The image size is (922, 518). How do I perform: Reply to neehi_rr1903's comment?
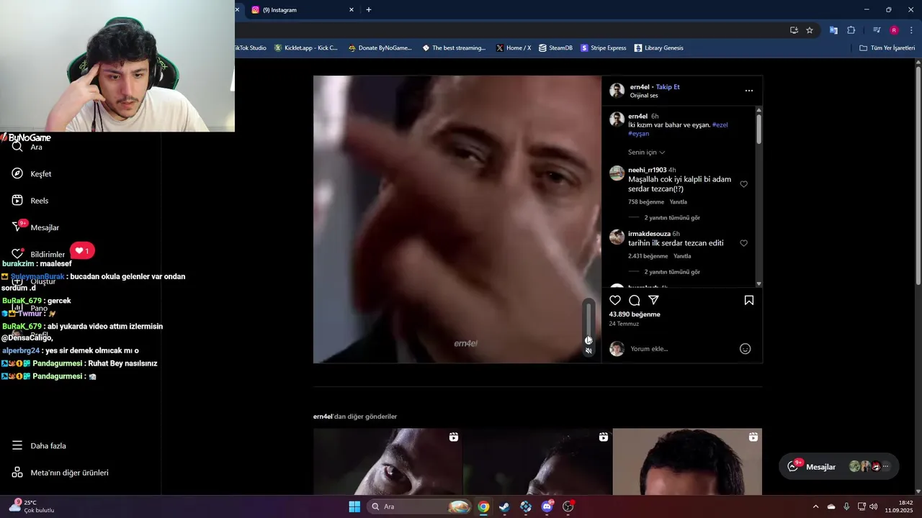679,202
